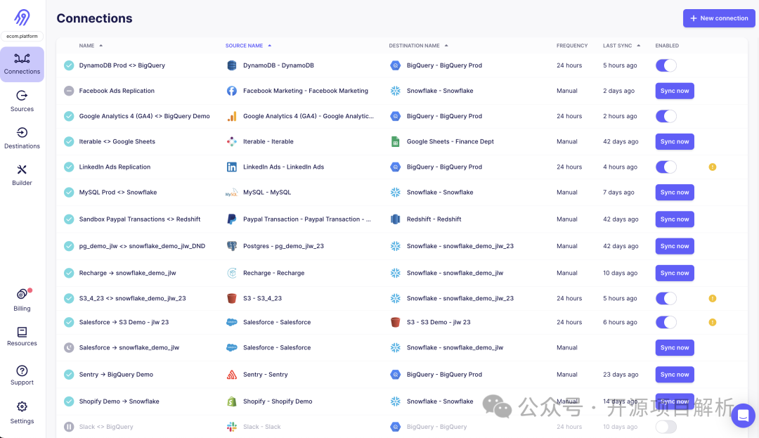Open Resources from the sidebar
Viewport: 759px width, 438px height.
point(22,336)
